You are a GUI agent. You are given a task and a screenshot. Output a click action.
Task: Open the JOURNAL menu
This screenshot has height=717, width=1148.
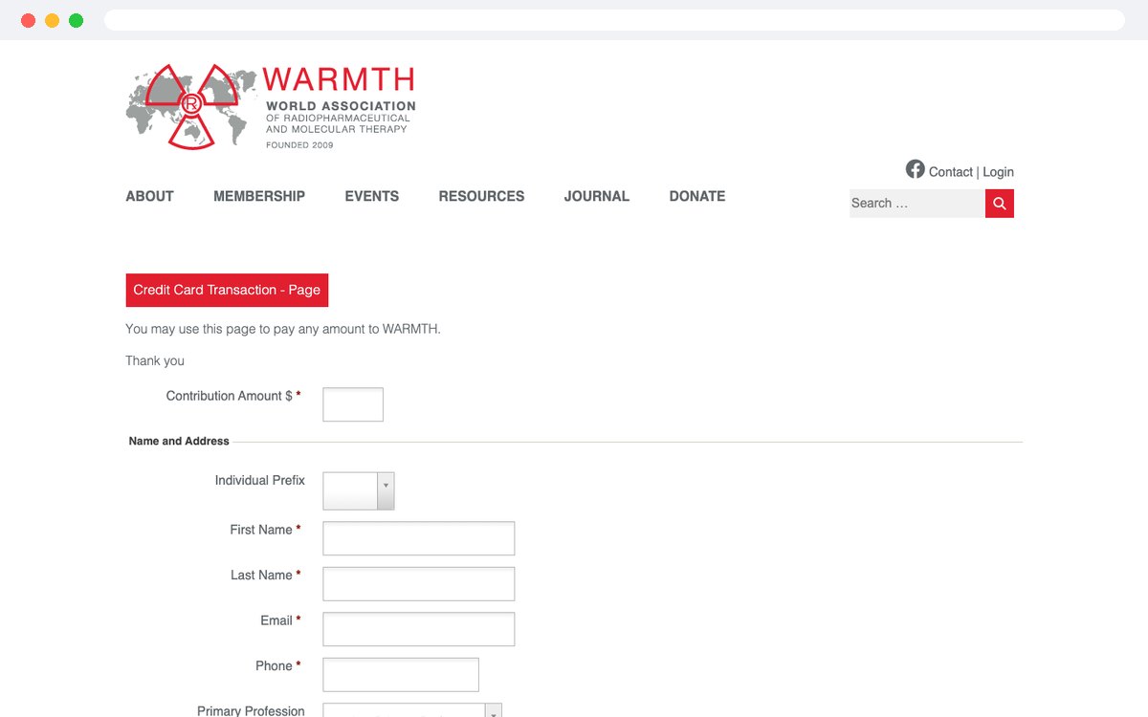(x=597, y=196)
